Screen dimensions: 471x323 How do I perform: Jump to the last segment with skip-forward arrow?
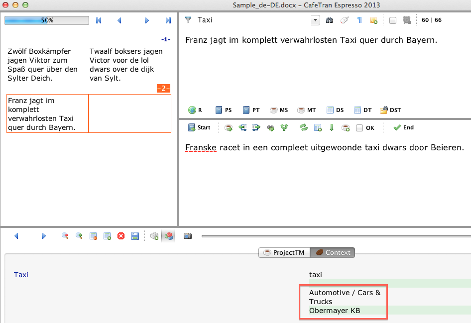168,20
